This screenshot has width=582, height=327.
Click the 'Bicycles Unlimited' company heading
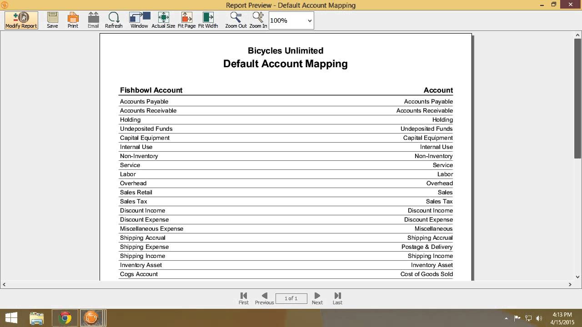[286, 50]
